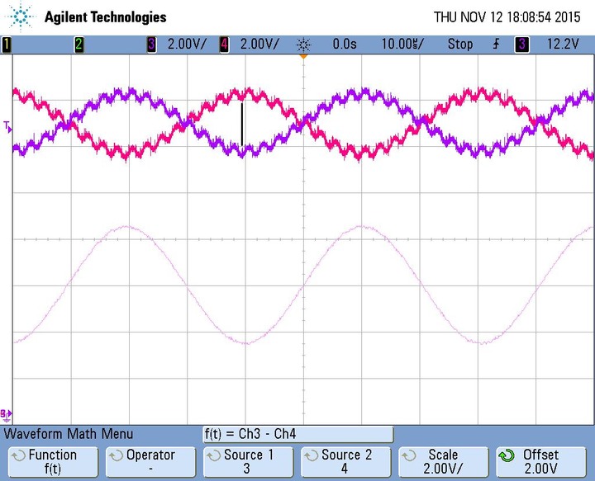Image resolution: width=595 pixels, height=481 pixels.
Task: Change Source 1 channel softkey
Action: click(248, 461)
